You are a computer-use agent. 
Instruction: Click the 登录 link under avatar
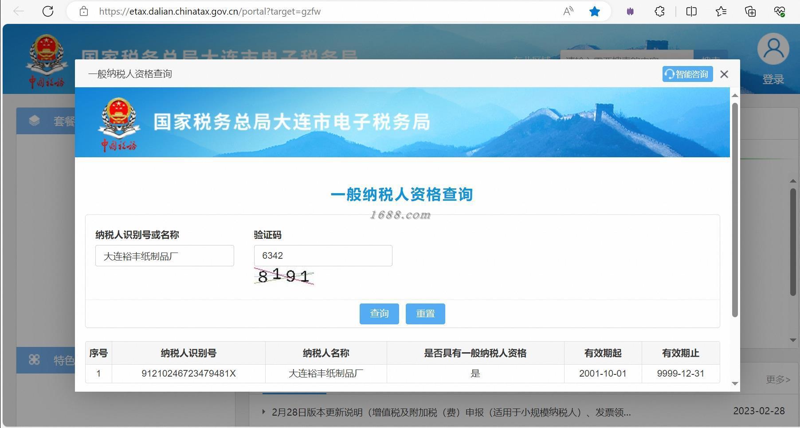(773, 79)
